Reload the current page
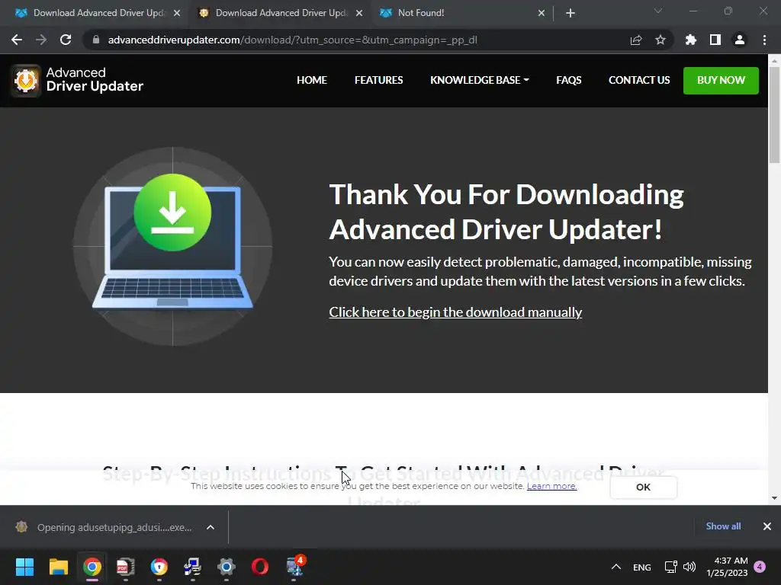Image resolution: width=781 pixels, height=585 pixels. [66, 40]
